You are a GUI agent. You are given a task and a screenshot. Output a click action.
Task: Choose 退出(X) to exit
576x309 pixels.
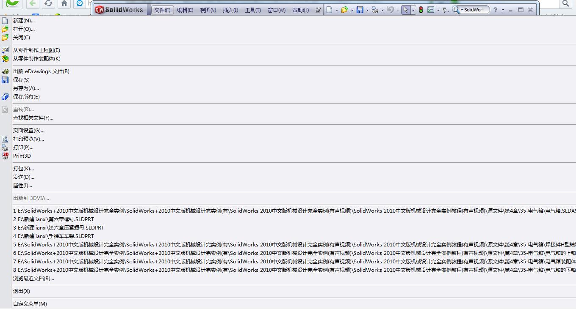coord(22,291)
